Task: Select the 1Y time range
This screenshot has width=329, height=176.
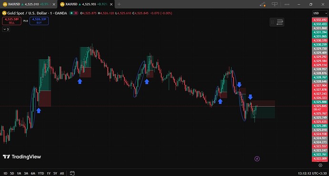Action: pos(49,174)
